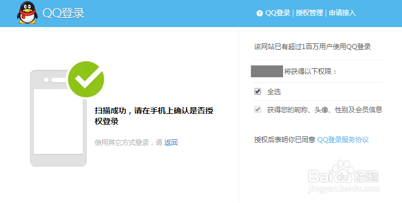Toggle the 全选 checkbox

258,91
